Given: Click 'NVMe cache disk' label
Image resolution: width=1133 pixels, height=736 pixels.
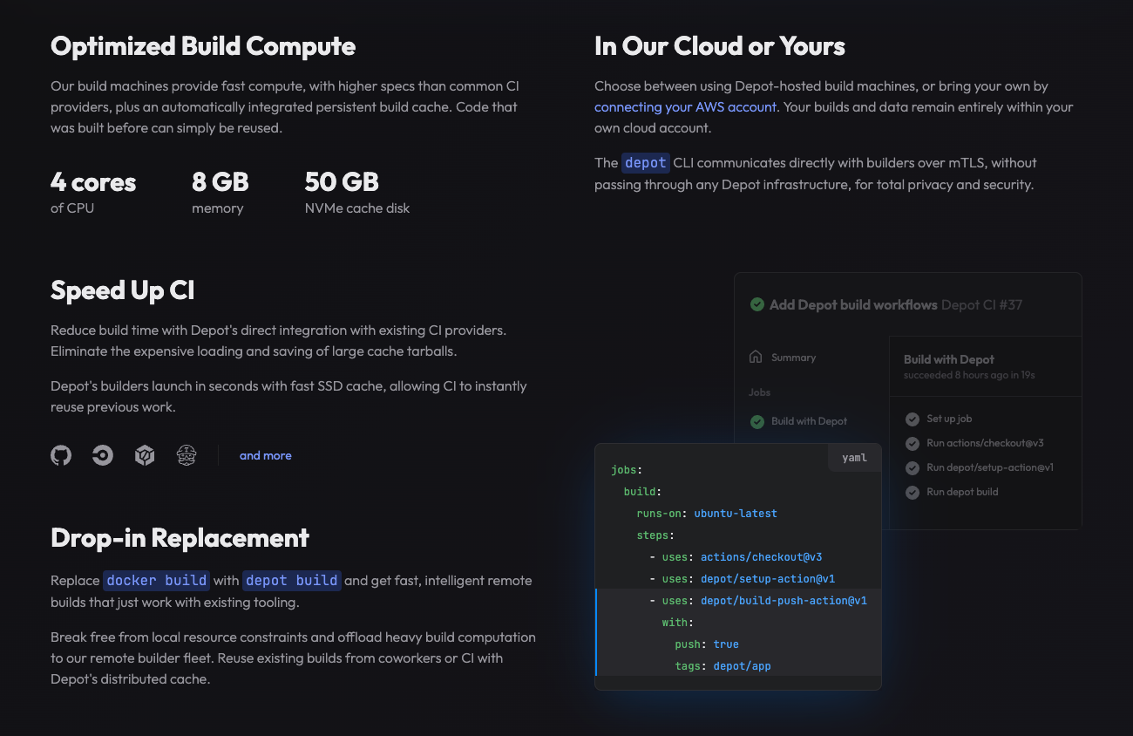Looking at the screenshot, I should [357, 208].
